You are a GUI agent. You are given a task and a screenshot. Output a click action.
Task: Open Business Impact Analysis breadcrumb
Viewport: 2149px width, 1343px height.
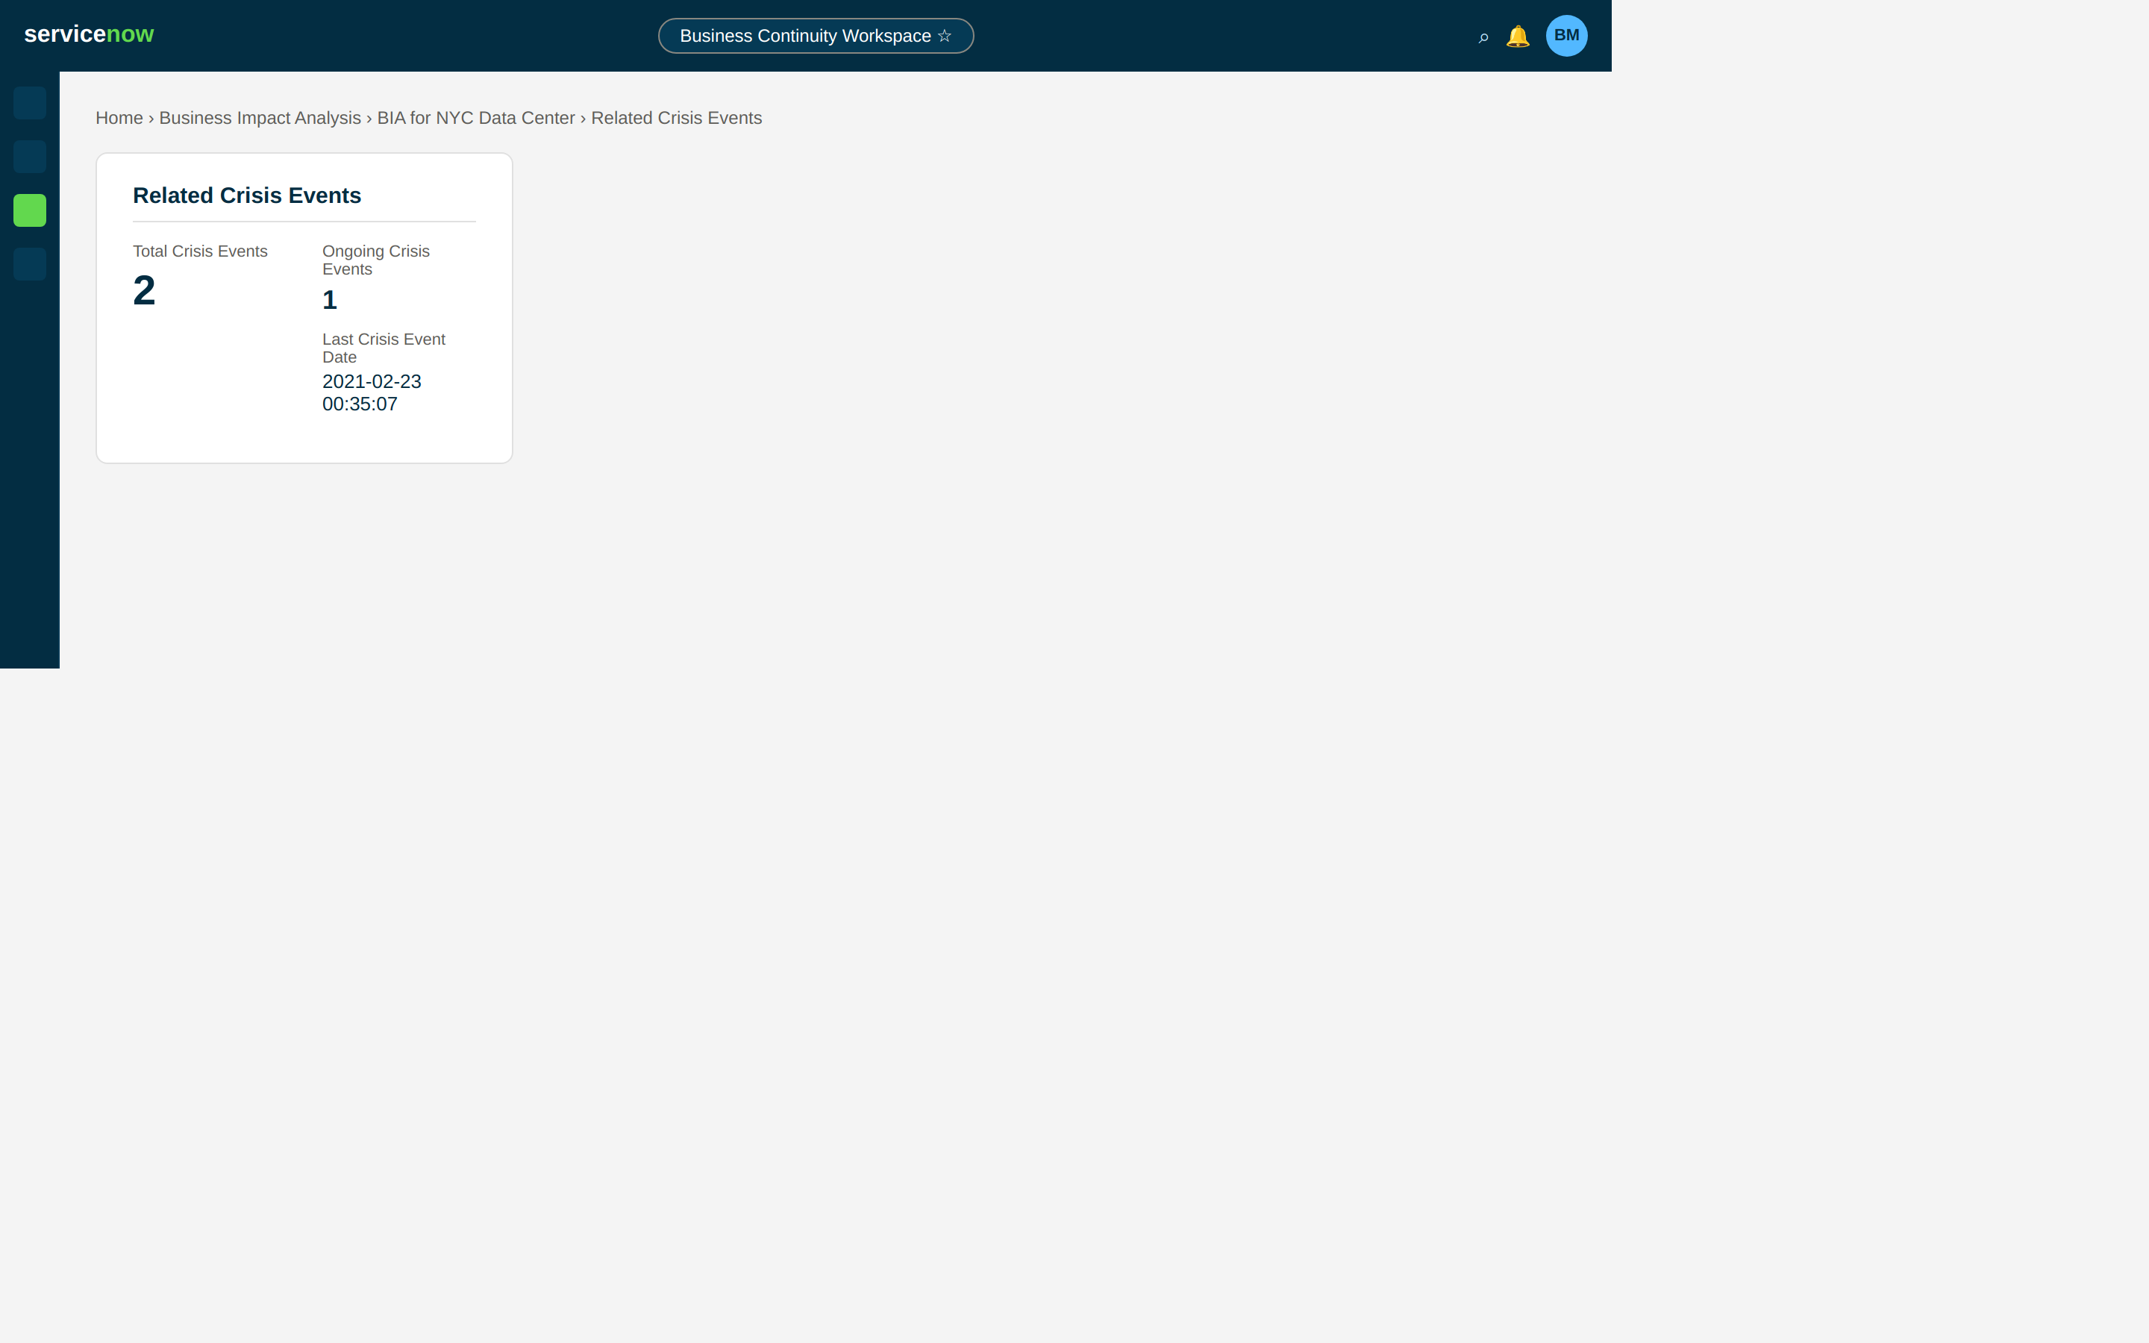coord(260,118)
